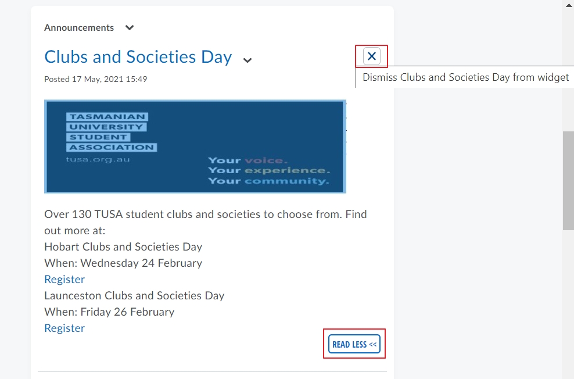Dismiss the Clubs and Societies Day announcement
The width and height of the screenshot is (574, 379).
pos(372,56)
